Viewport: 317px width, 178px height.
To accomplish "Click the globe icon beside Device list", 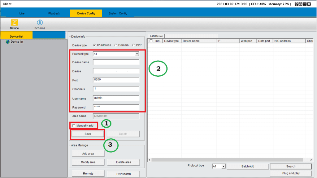I will click(x=8, y=42).
